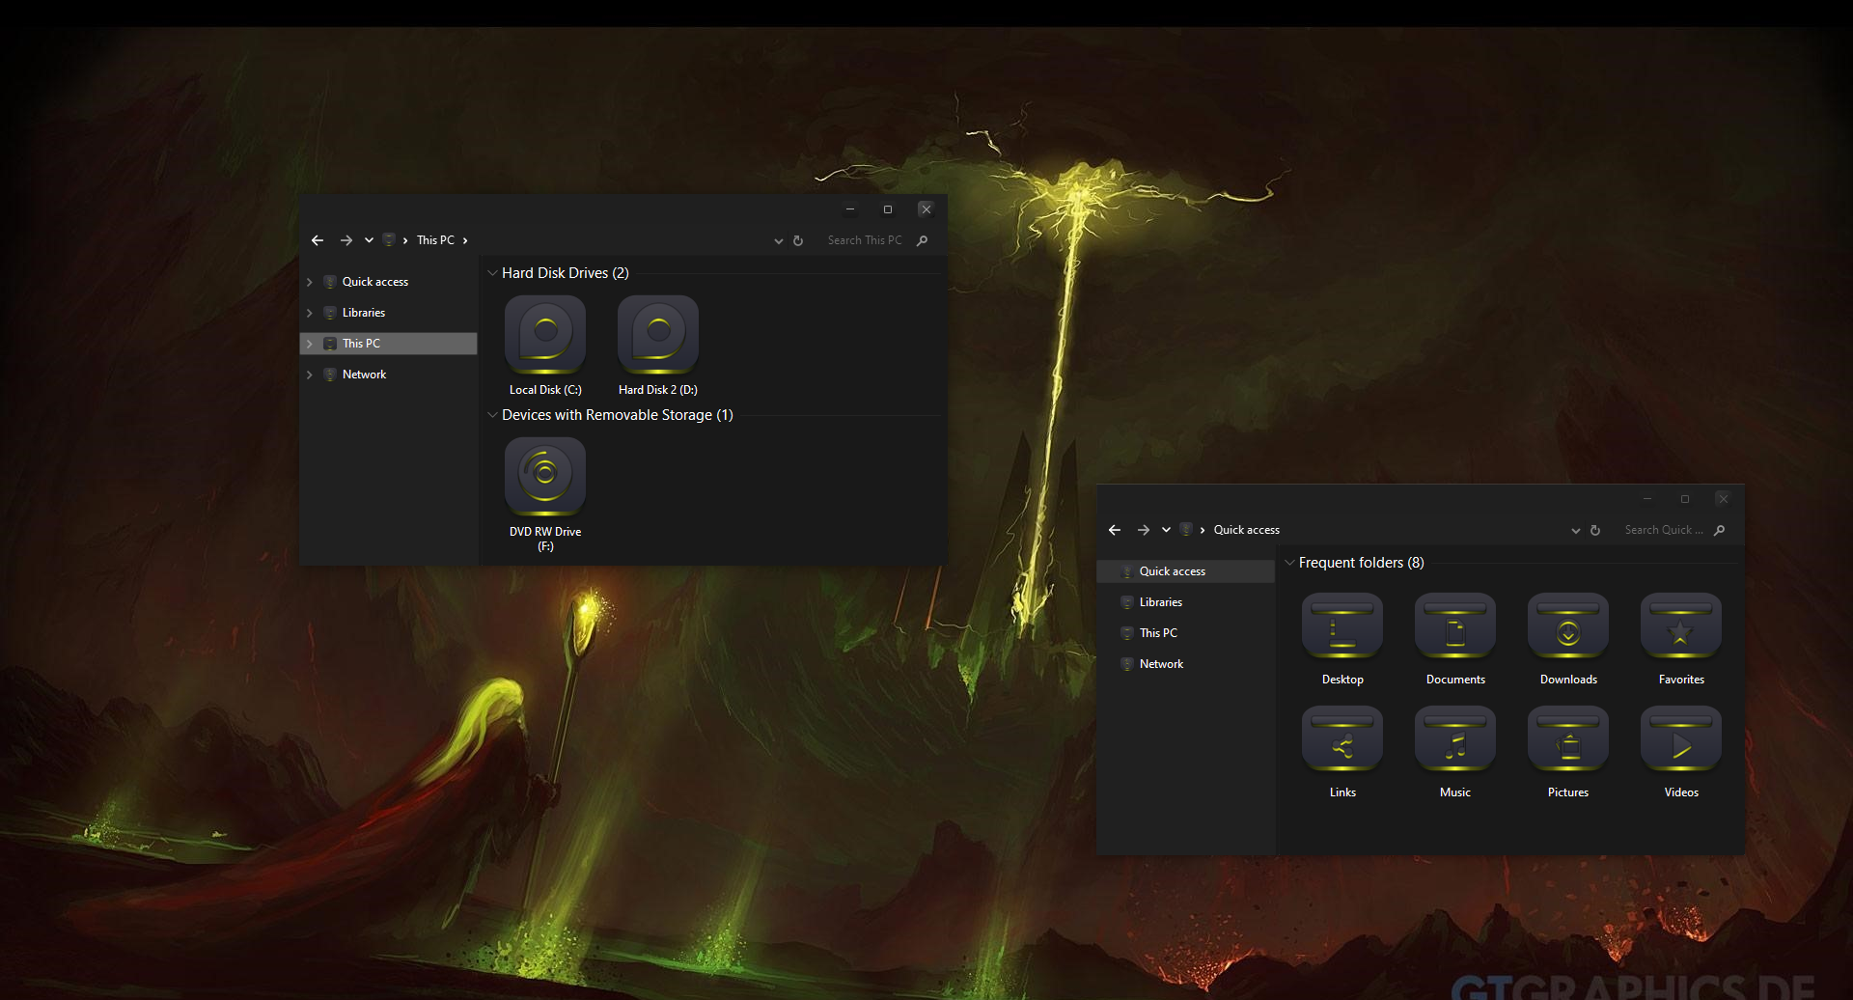Maximize the This PC window
The height and width of the screenshot is (1000, 1853).
[x=888, y=209]
